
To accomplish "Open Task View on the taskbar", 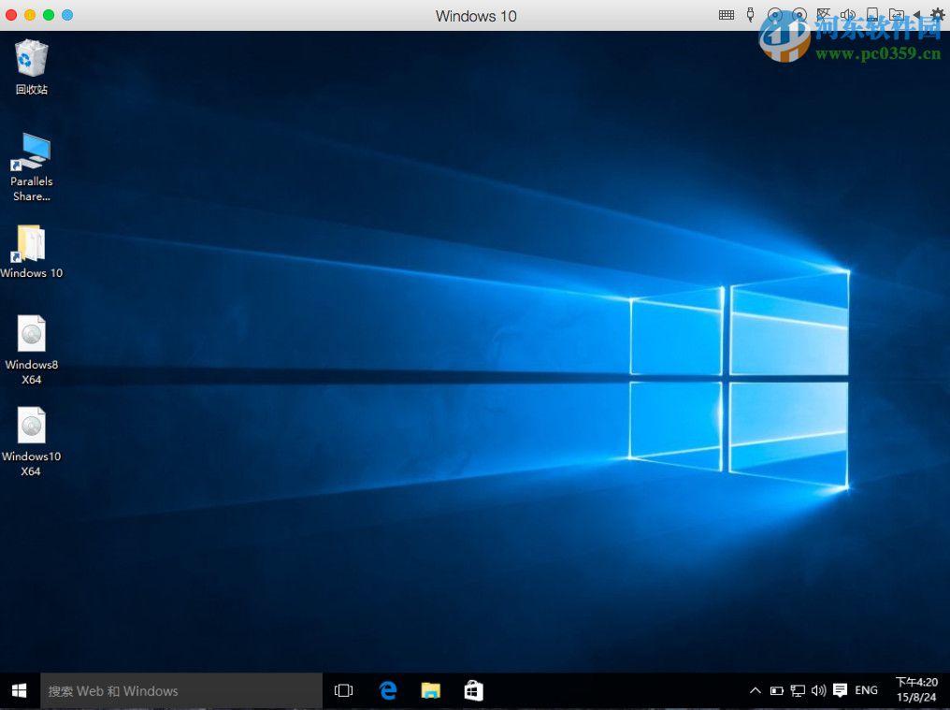I will [x=343, y=690].
